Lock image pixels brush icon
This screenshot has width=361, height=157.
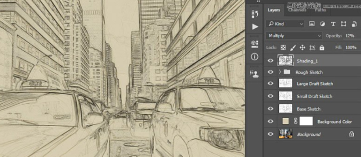pyautogui.click(x=293, y=47)
